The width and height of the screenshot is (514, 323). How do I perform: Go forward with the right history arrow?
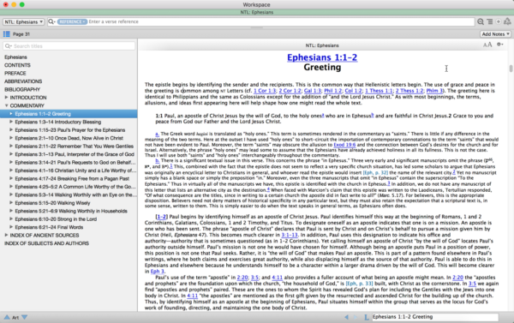point(356,317)
